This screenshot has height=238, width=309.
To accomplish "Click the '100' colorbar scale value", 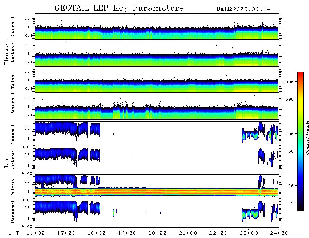I will pyautogui.click(x=290, y=134).
